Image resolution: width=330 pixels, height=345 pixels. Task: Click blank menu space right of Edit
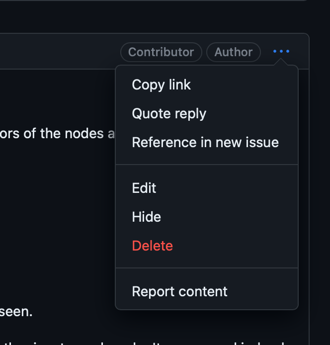click(227, 188)
